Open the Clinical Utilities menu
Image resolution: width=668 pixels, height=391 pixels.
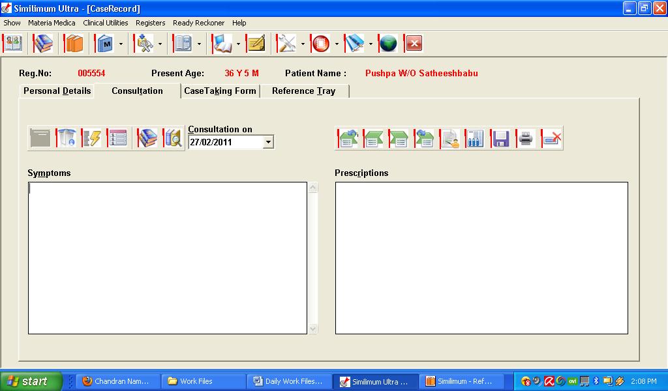[106, 23]
